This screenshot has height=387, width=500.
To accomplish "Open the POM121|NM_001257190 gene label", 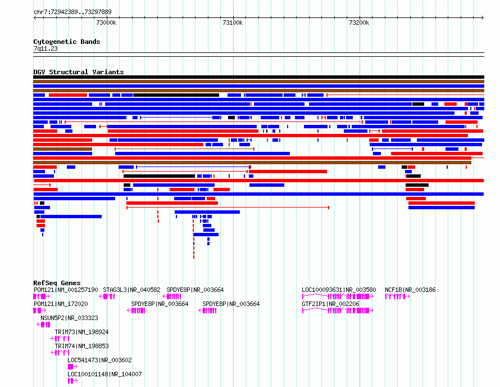I will [x=66, y=290].
